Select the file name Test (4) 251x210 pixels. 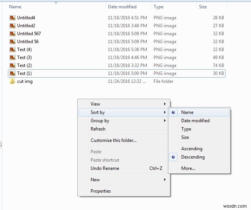pyautogui.click(x=24, y=50)
